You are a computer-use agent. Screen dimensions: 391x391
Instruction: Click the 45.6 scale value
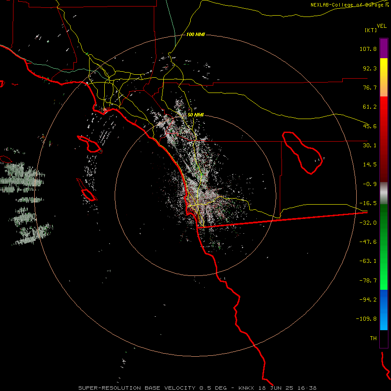tap(370, 126)
